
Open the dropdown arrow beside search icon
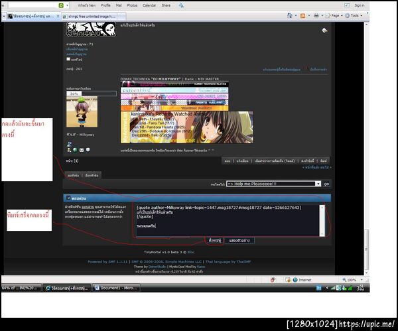click(67, 5)
